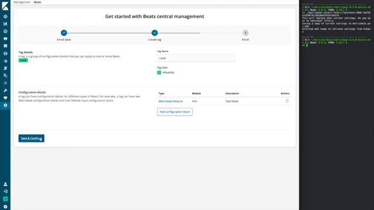This screenshot has height=210, width=374.
Task: Click the Enroll Beat step label
Action: pos(64,40)
